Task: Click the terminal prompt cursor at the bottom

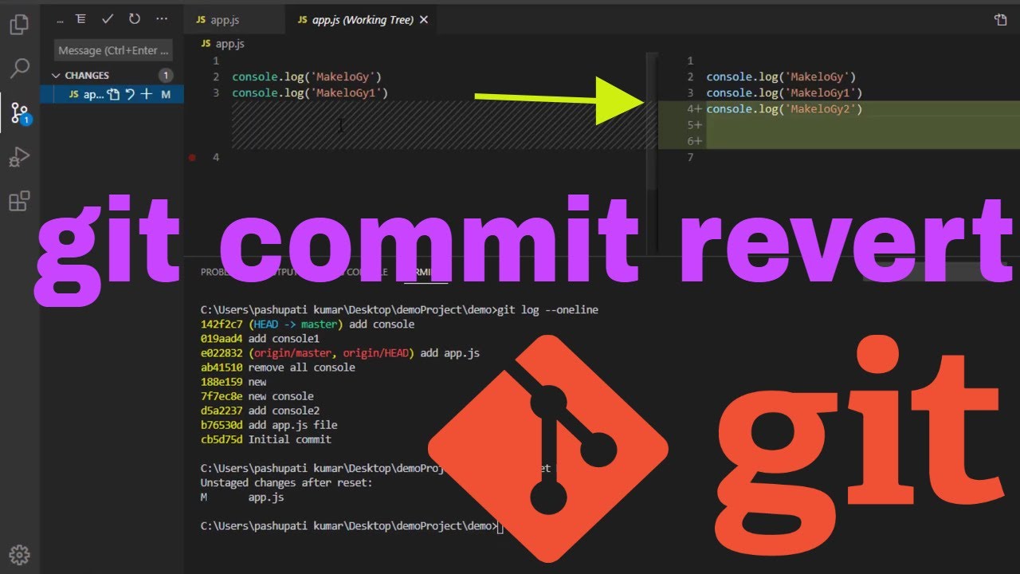Action: point(500,526)
